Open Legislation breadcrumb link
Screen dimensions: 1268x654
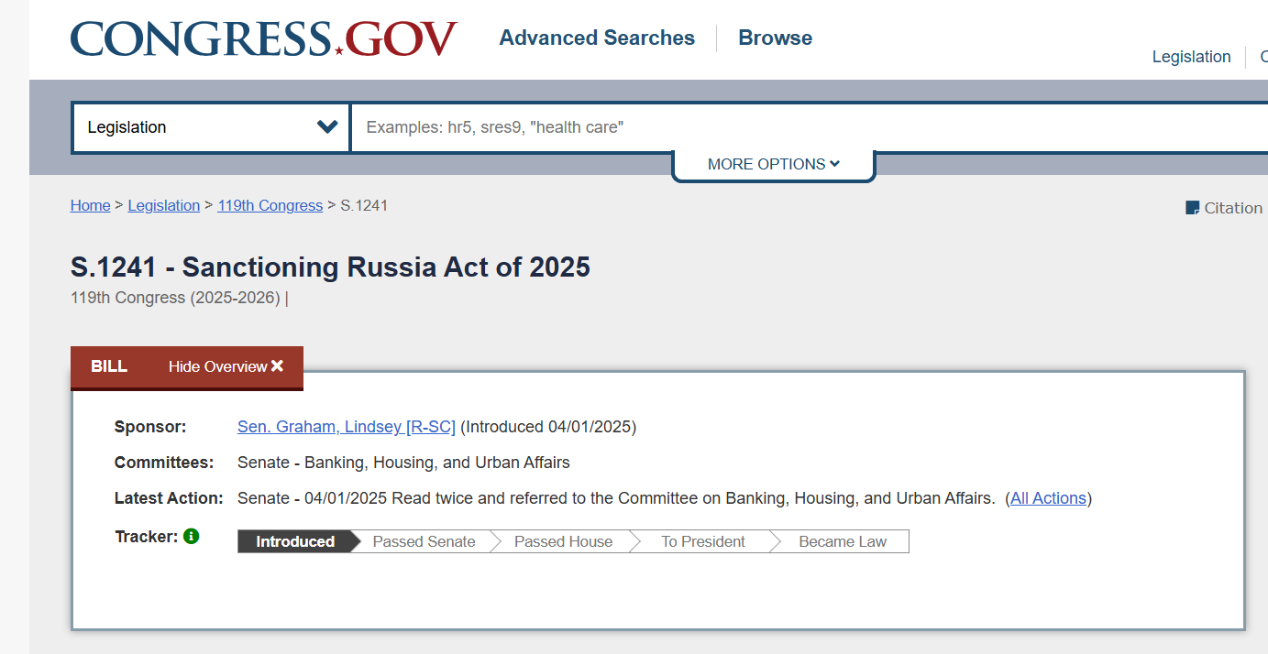pos(164,206)
